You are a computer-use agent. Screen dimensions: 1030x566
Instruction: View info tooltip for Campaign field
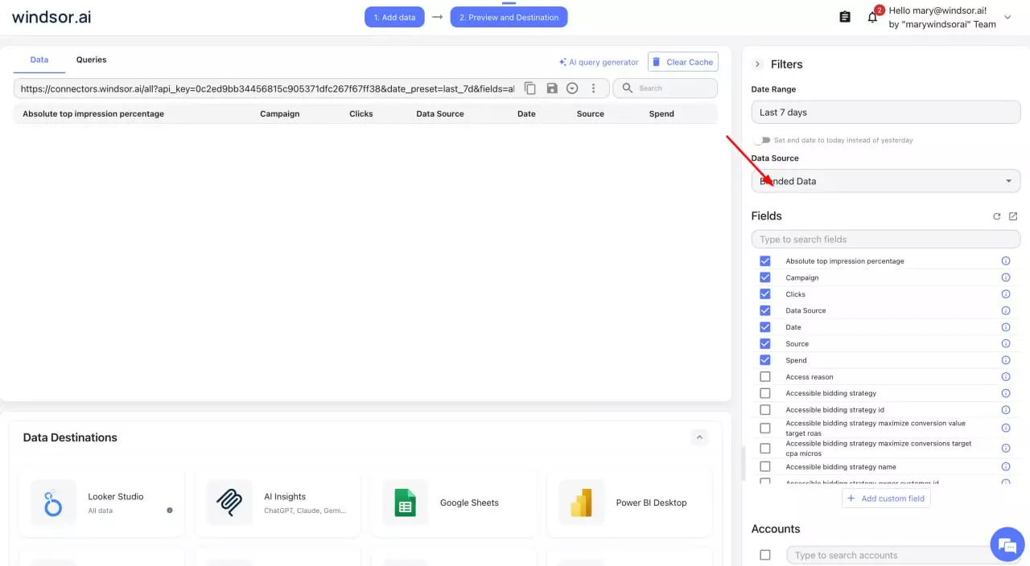tap(1005, 277)
